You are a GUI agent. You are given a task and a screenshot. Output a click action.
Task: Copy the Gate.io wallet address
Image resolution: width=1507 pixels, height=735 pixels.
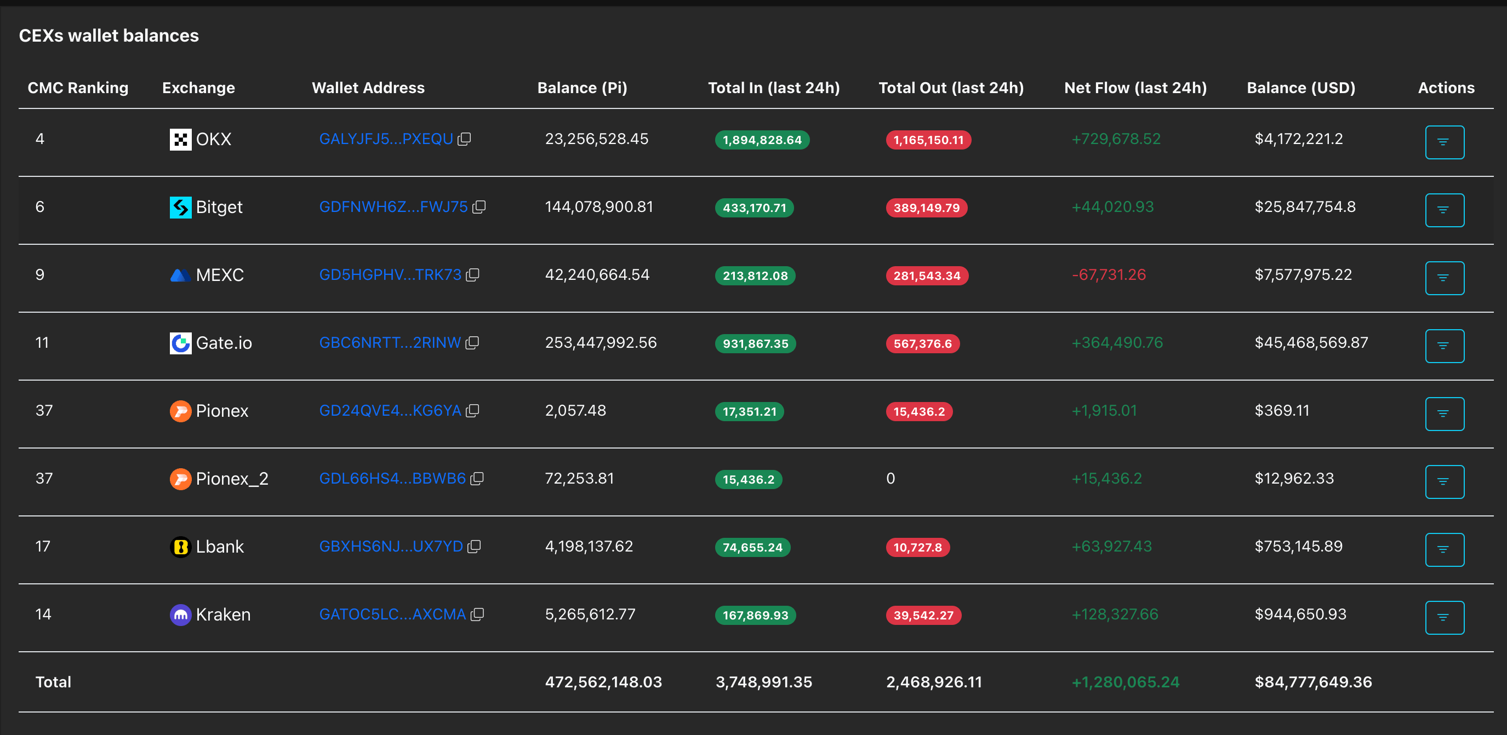pyautogui.click(x=471, y=343)
